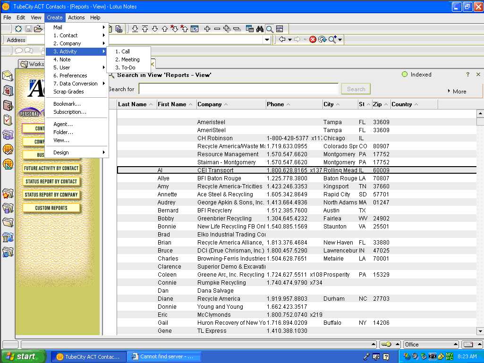The image size is (484, 363).
Task: Click the MY PC system tray icon
Action: pyautogui.click(x=450, y=356)
